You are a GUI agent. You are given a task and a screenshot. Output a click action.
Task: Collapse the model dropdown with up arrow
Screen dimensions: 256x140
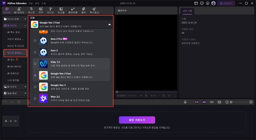tap(109, 25)
